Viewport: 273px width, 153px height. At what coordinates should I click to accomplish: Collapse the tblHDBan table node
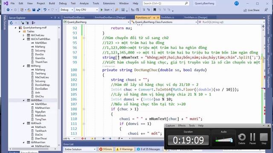tap(24, 100)
